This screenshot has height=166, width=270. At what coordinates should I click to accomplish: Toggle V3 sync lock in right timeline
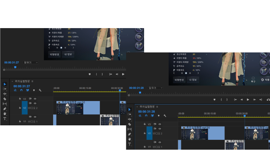coord(155,124)
